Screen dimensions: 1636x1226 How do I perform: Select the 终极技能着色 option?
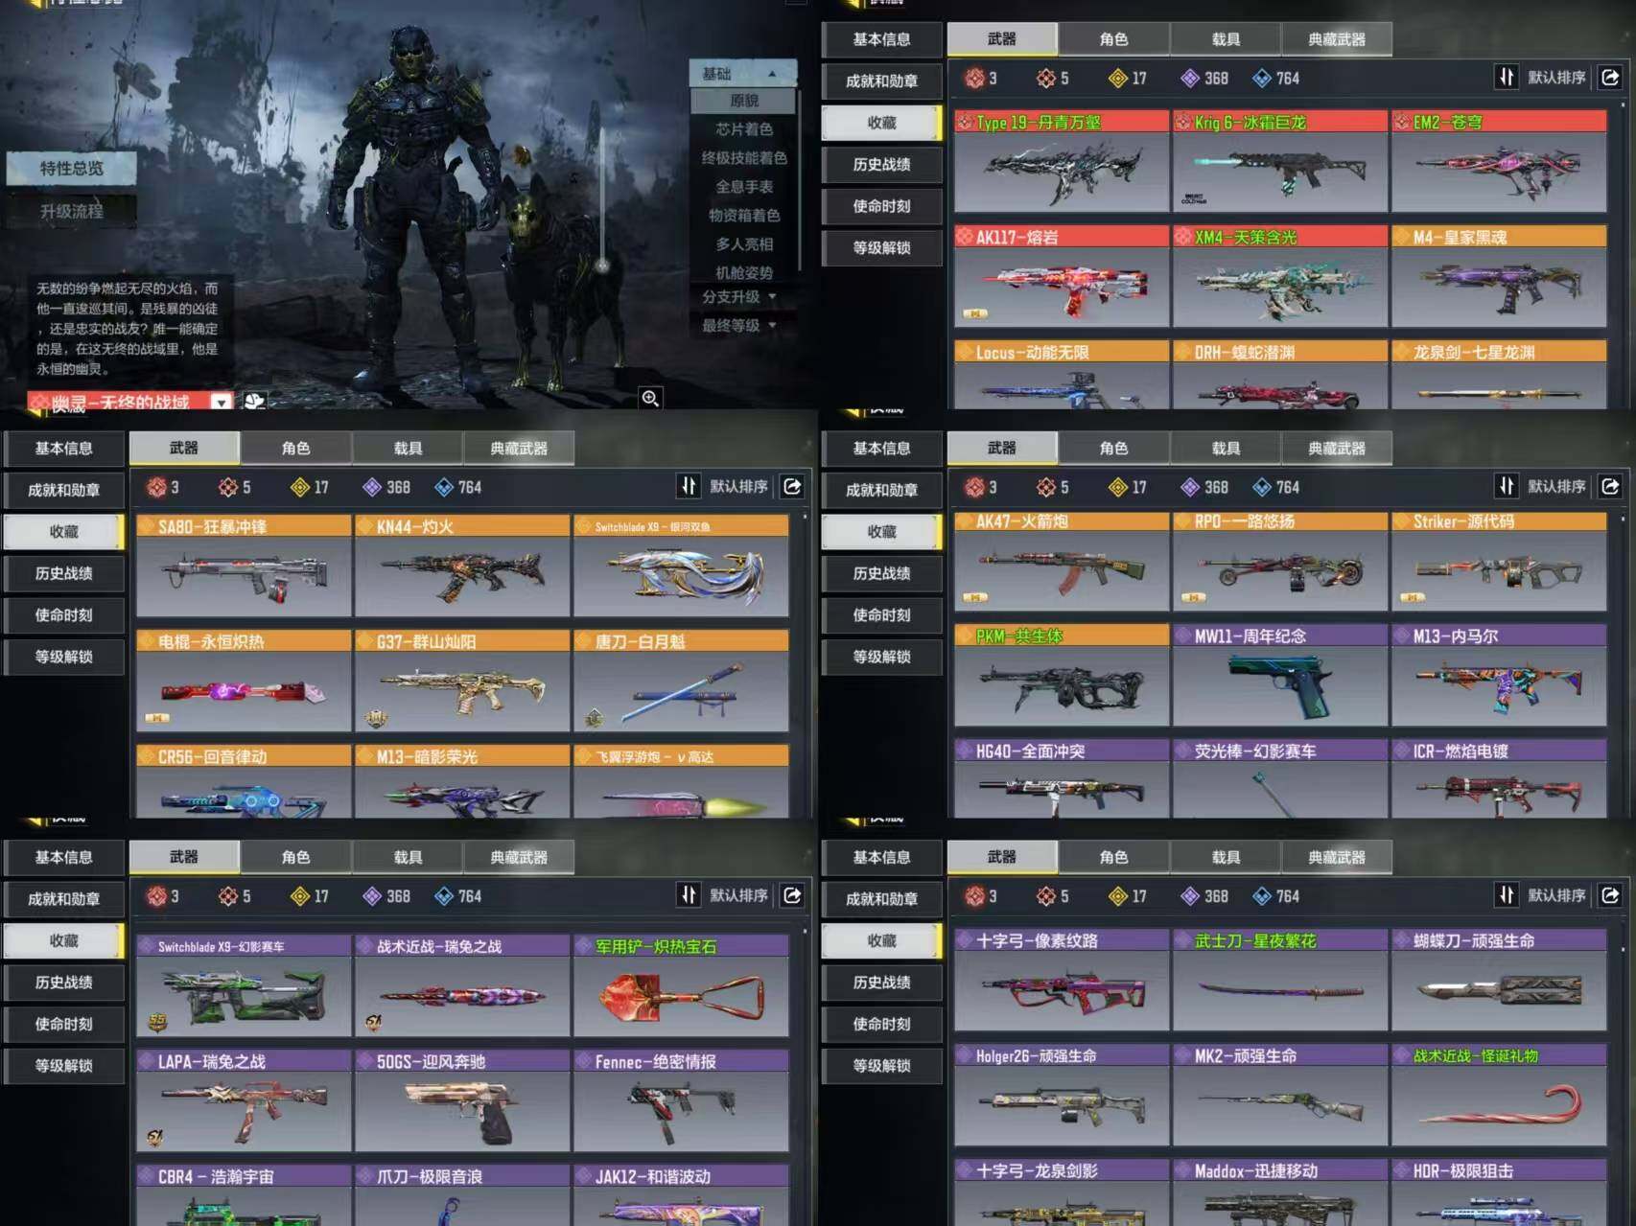pos(744,158)
